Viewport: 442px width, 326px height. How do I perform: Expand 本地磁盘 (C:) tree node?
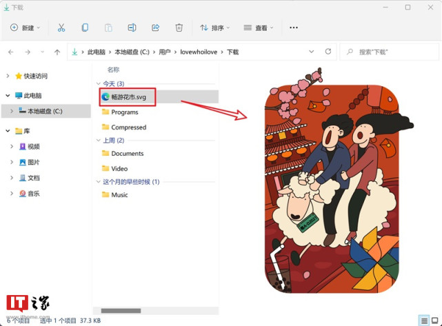tap(12, 111)
